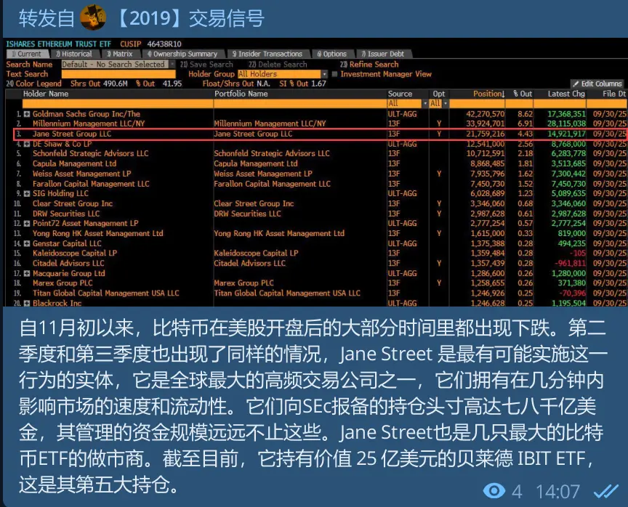628x507 pixels.
Task: Switch to the Current tab
Action: (27, 54)
